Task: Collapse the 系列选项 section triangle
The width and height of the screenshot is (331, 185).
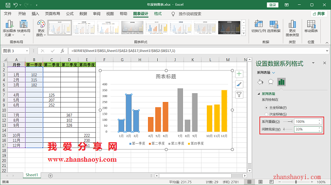Action: click(259, 94)
